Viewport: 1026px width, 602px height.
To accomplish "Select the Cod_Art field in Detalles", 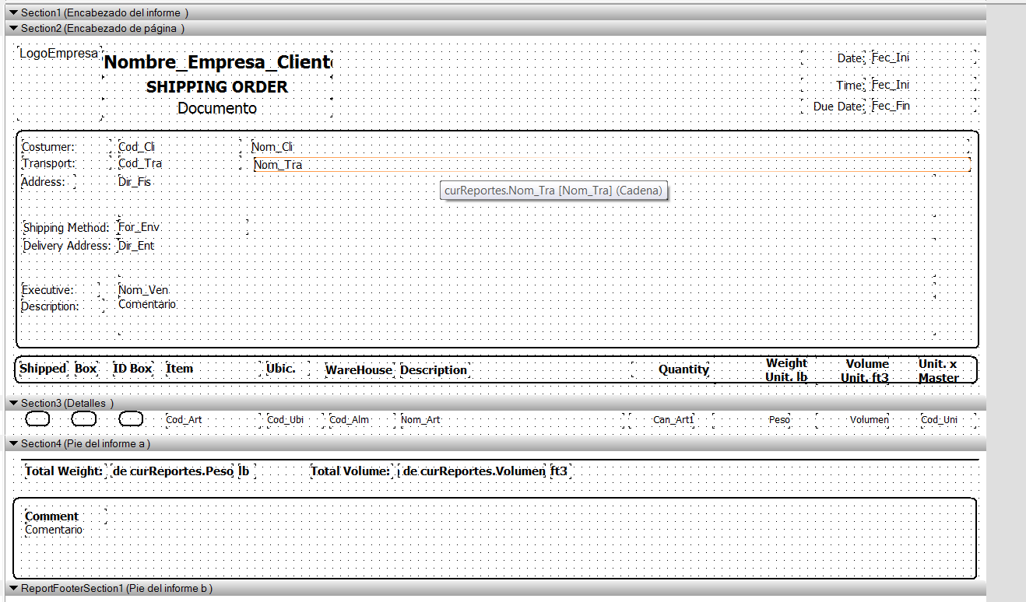I will pyautogui.click(x=184, y=420).
